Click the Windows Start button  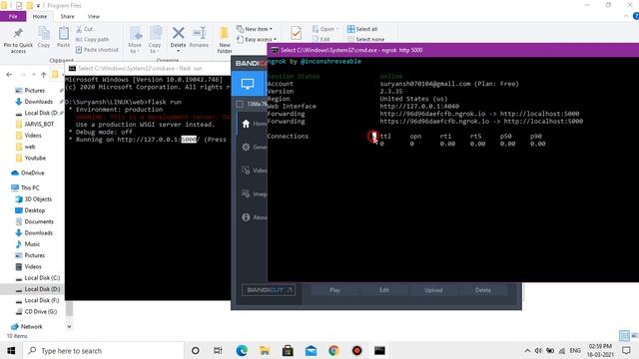coord(11,350)
